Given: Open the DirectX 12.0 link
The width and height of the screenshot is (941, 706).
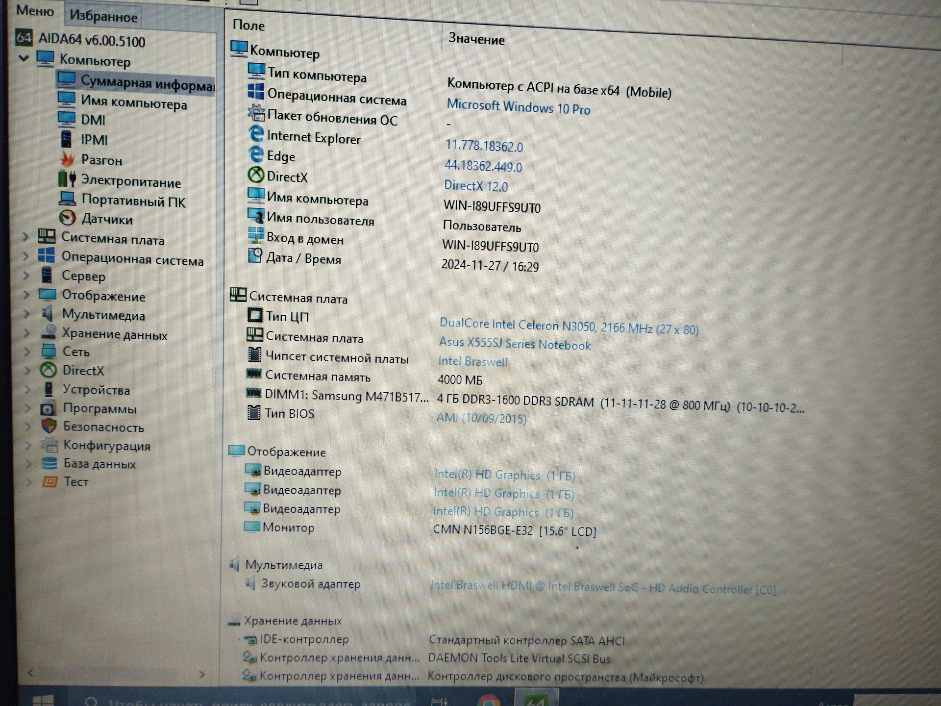Looking at the screenshot, I should click(475, 185).
